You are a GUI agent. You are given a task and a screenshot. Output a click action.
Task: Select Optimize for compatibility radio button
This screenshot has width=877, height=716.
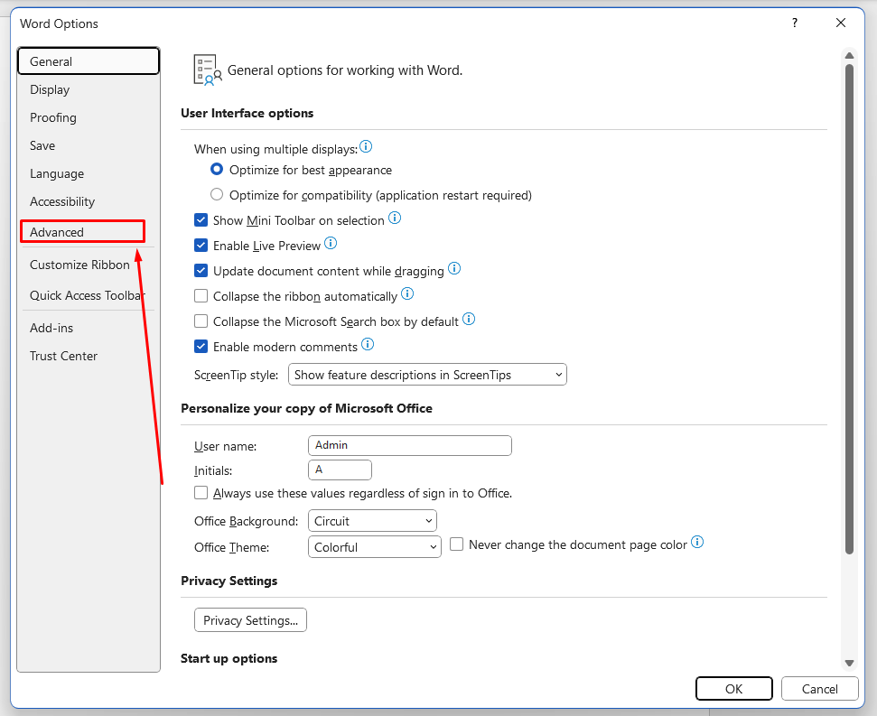[217, 194]
